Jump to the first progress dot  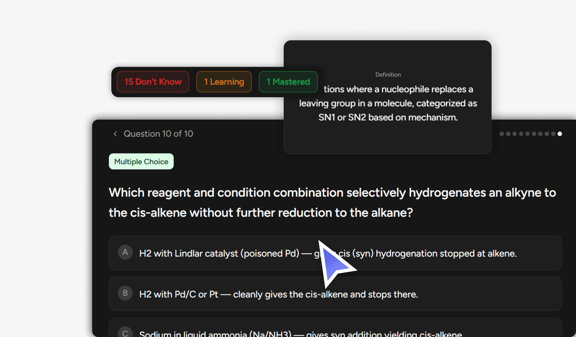[502, 134]
